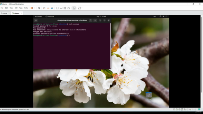Click the second CD/DVD status icon
This screenshot has height=114, width=203.
180,110
